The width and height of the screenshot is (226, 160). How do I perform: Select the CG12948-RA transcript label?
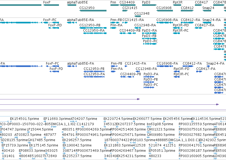tap(145, 25)
